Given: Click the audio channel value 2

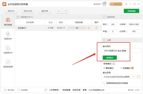Looking at the screenshot, I should tap(113, 32).
